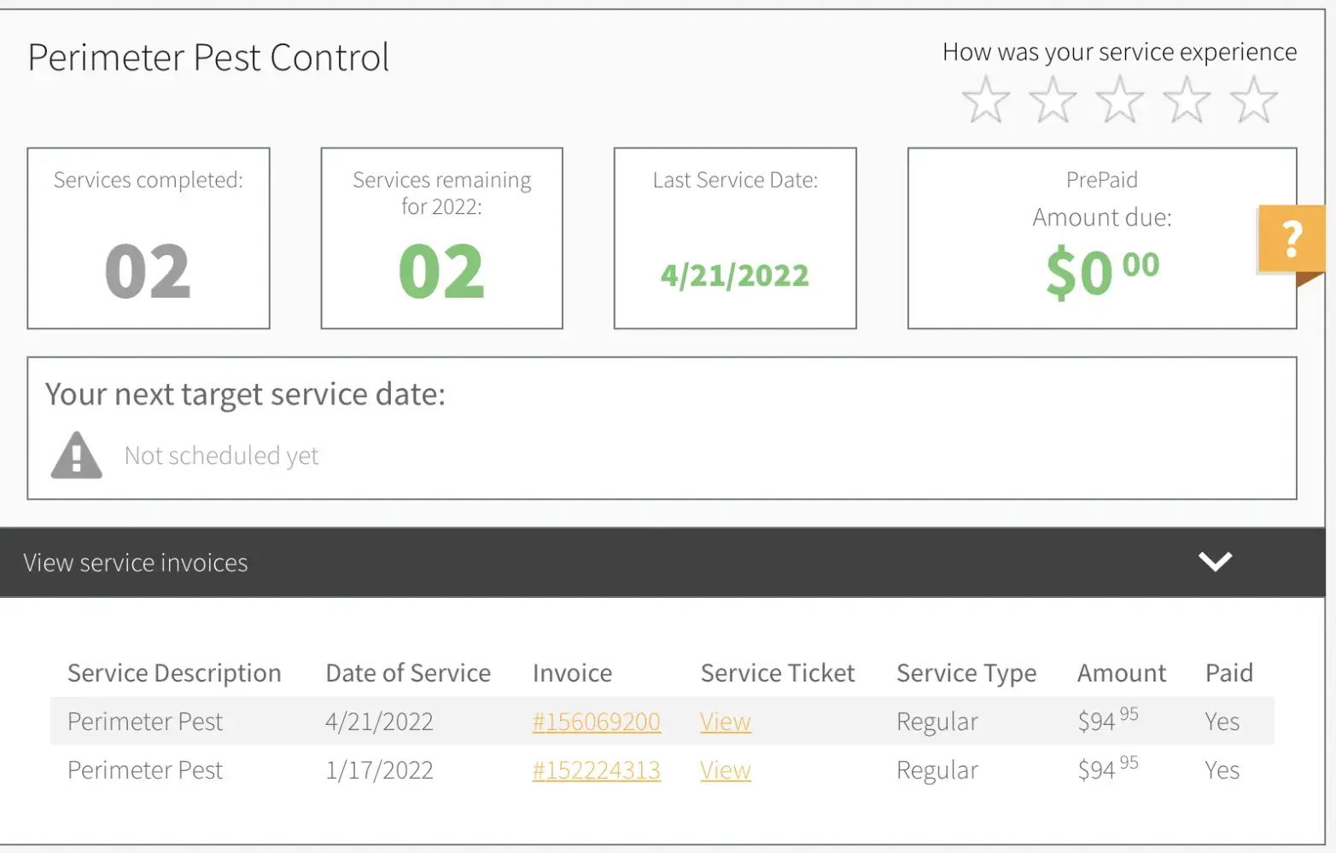Open the orange question mark help tab
The width and height of the screenshot is (1336, 853).
[1292, 240]
